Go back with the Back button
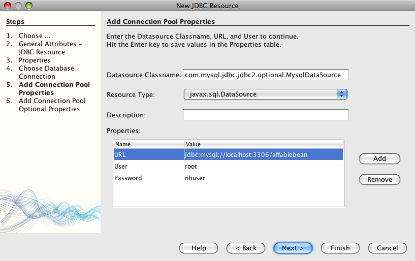This screenshot has height=261, width=415. pos(246,248)
